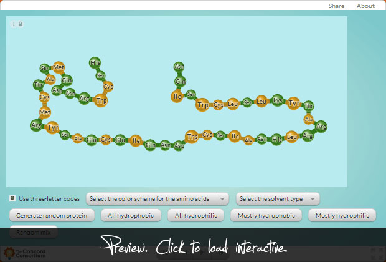This screenshot has width=386, height=262.
Task: Click the Mostly hydrophobic button
Action: coord(266,215)
